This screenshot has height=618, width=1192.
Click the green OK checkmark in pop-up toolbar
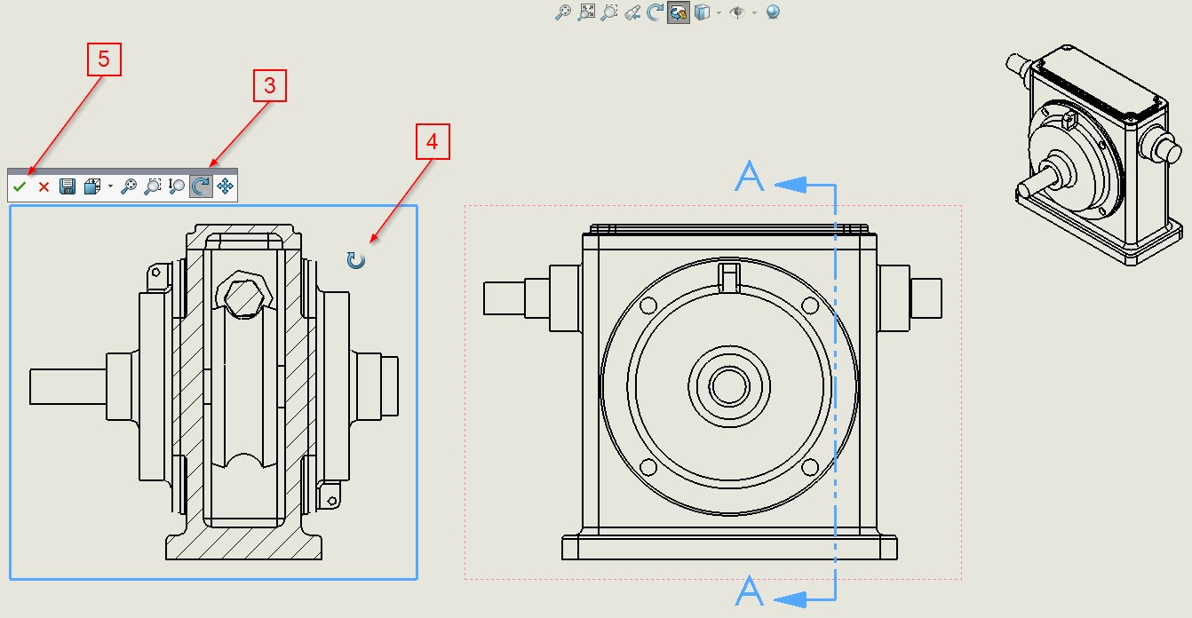[x=20, y=186]
